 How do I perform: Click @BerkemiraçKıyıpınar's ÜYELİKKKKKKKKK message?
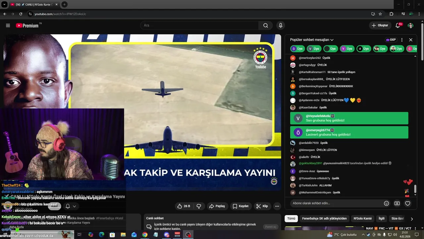tap(341, 86)
